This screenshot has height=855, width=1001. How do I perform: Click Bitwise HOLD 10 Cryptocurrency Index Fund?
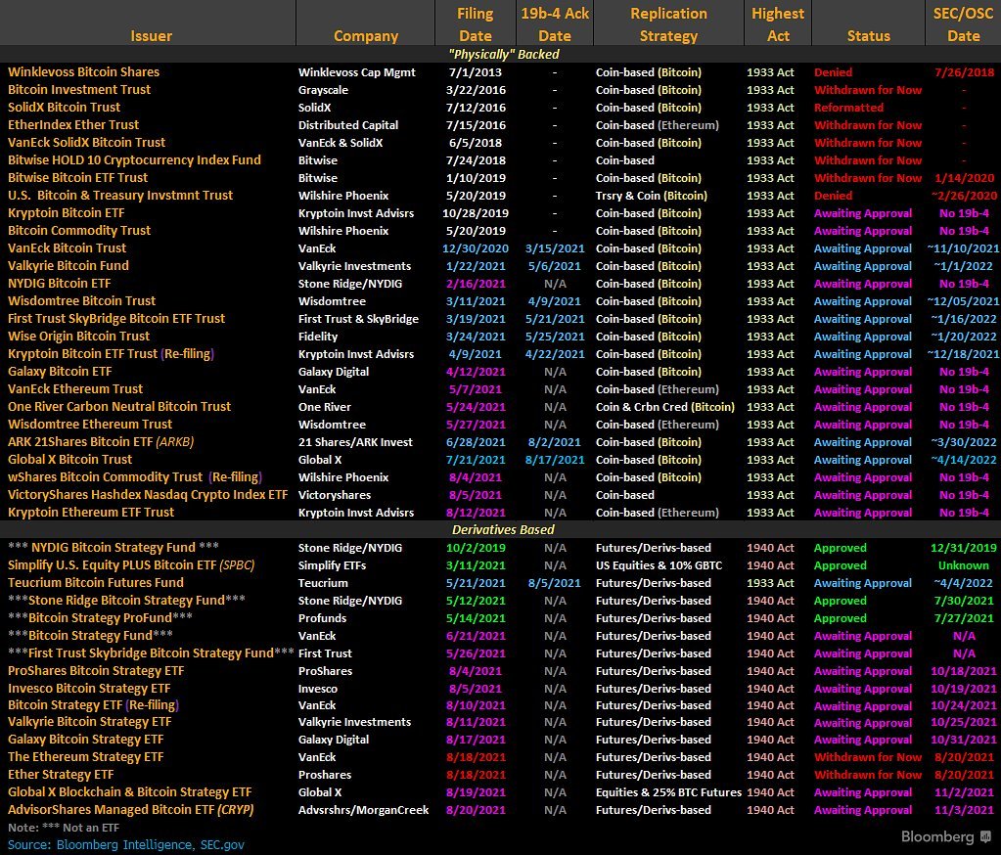pyautogui.click(x=134, y=160)
